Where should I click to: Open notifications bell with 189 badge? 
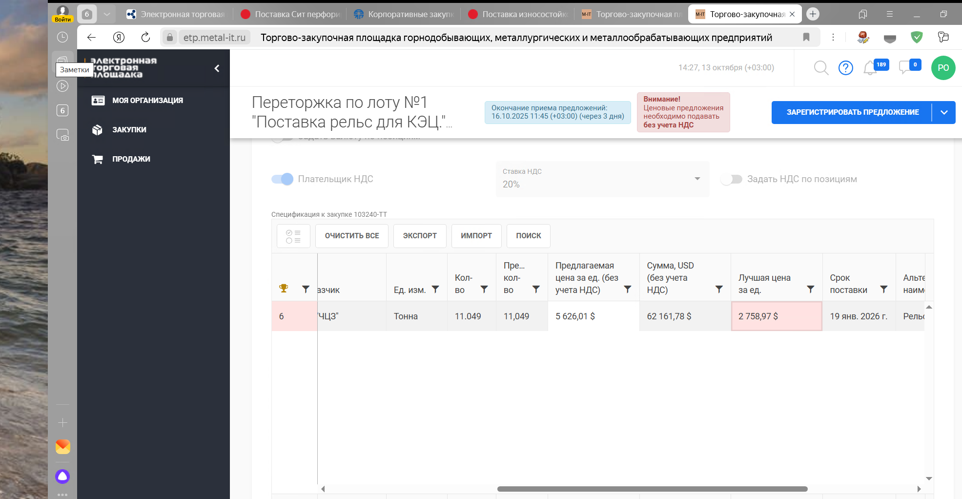(x=870, y=68)
